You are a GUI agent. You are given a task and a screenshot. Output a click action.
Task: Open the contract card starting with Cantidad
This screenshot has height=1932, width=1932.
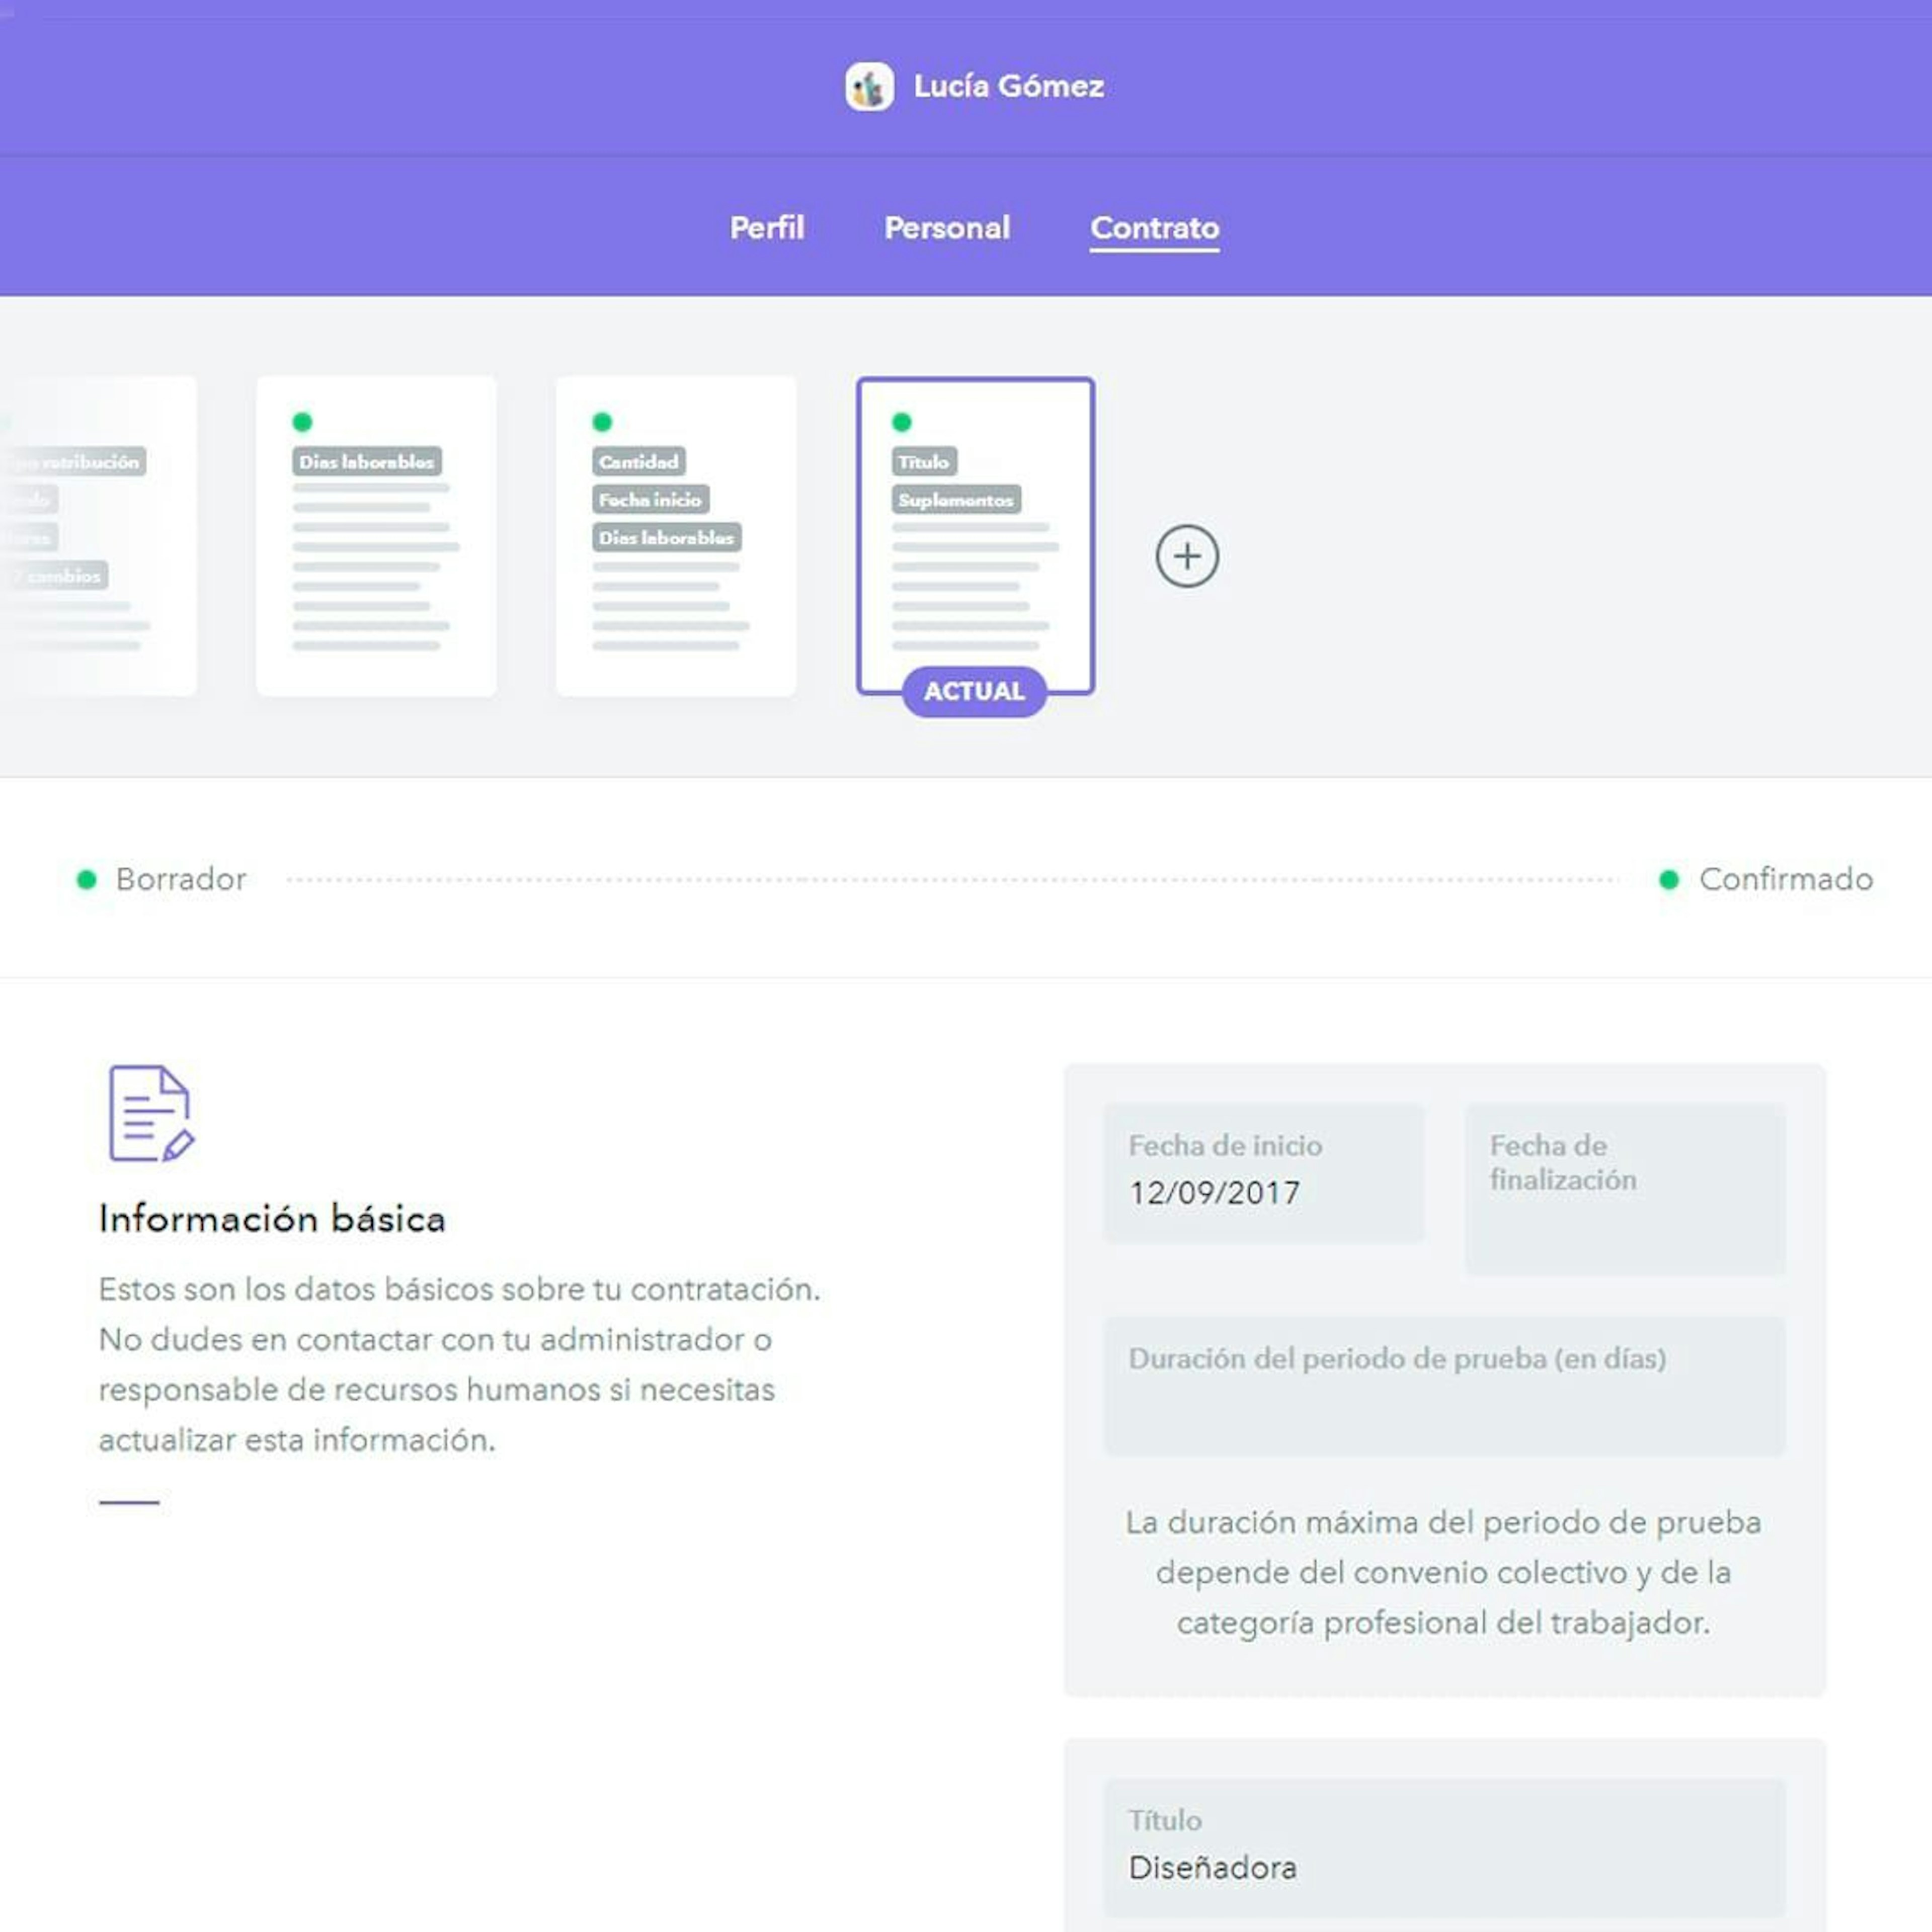click(676, 536)
